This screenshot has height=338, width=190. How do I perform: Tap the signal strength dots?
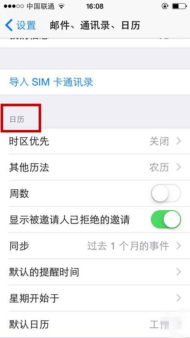[14, 6]
